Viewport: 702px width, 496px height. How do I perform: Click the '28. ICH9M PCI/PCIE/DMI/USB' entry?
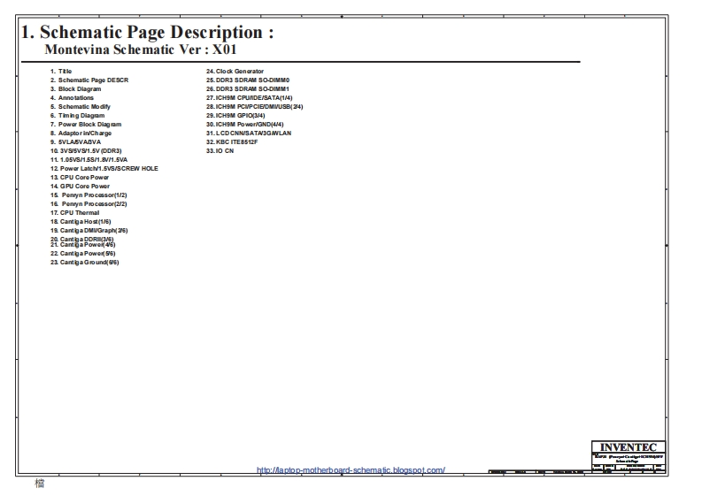(x=254, y=107)
